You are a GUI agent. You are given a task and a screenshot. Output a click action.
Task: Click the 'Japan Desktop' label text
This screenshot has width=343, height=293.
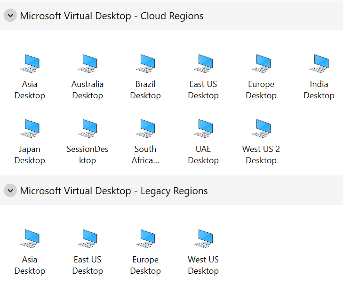coord(30,155)
